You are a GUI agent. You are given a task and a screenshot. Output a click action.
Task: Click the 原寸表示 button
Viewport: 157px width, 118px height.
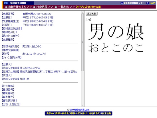point(92,14)
